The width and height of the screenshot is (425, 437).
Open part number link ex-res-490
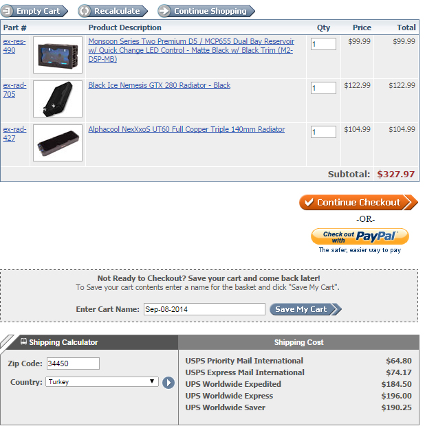(14, 46)
